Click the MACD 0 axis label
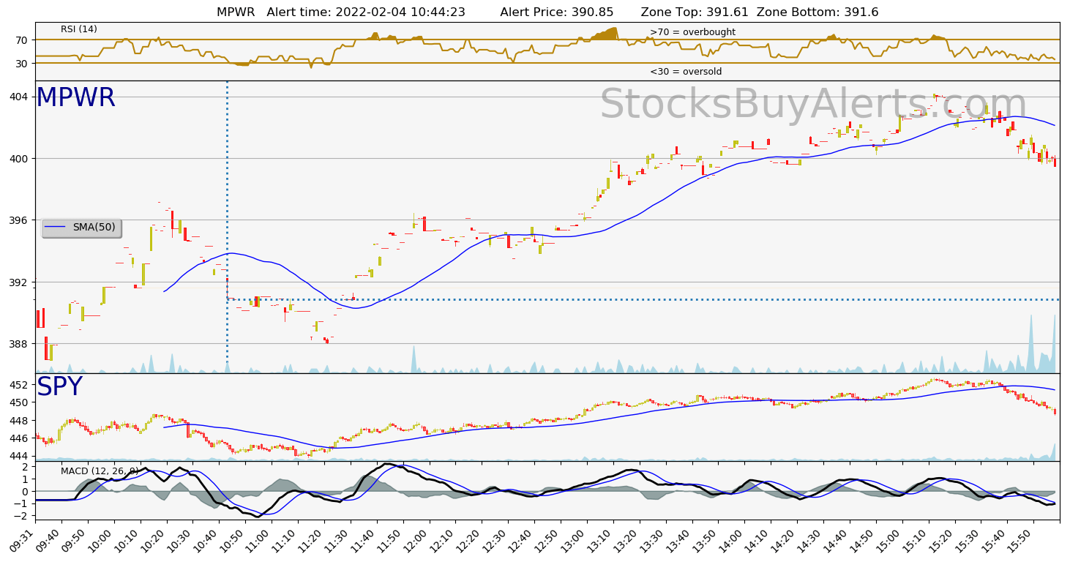1070x562 pixels. [x=26, y=491]
